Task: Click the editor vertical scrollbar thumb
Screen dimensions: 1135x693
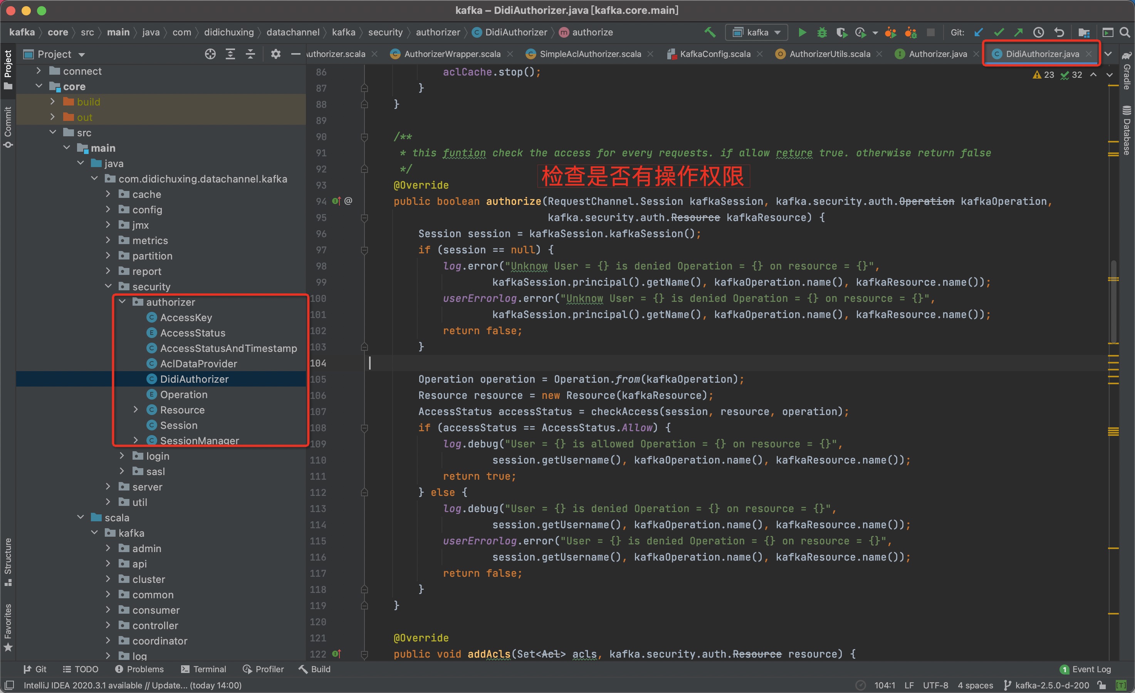Action: pyautogui.click(x=1113, y=301)
